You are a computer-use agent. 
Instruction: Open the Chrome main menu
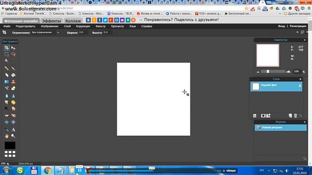point(309,8)
